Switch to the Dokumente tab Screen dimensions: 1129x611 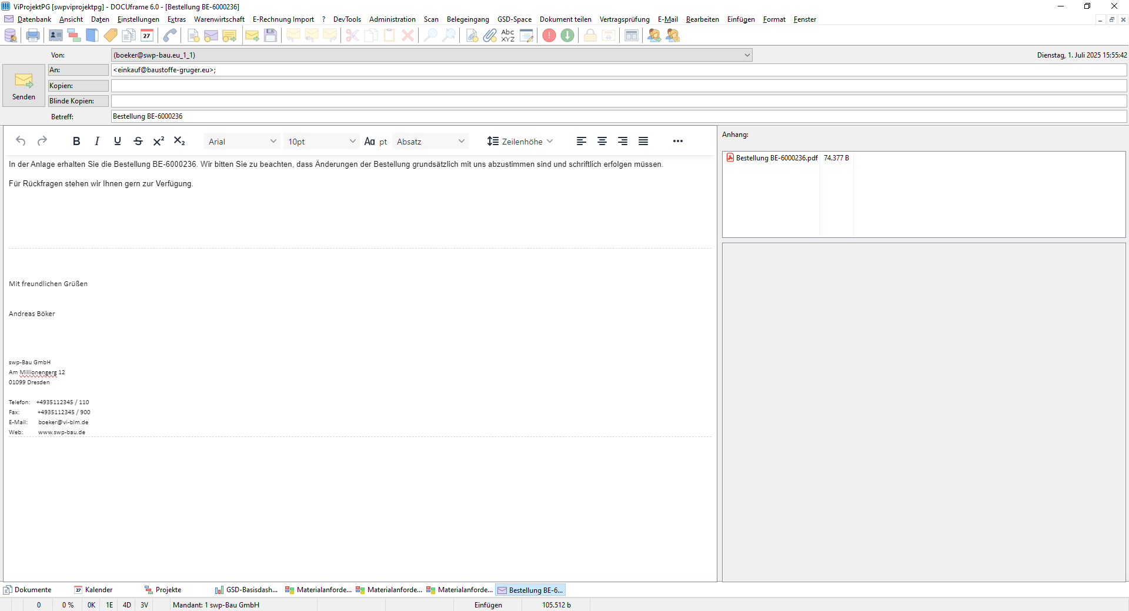click(28, 590)
